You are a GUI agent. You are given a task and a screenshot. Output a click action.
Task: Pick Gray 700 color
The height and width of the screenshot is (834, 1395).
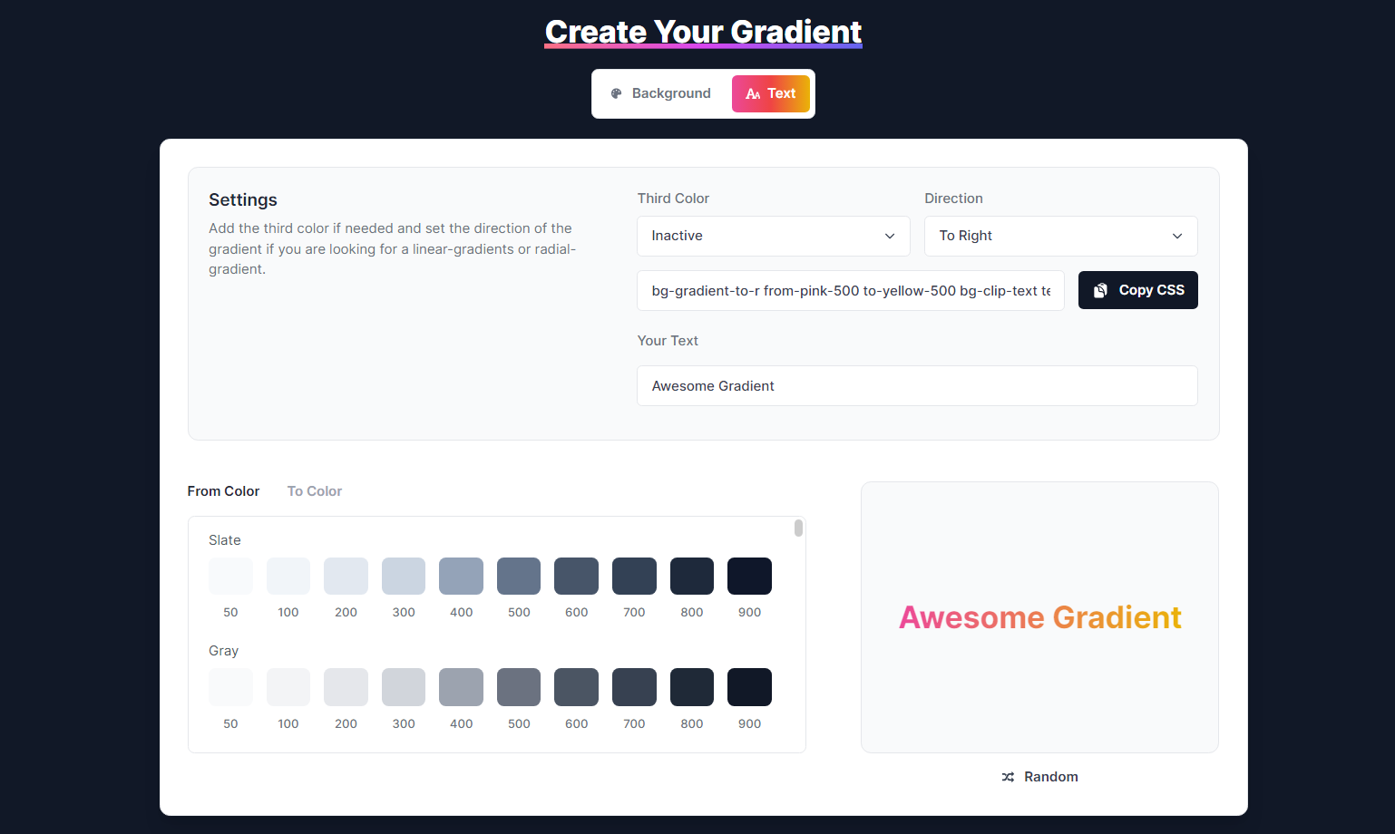tap(634, 687)
